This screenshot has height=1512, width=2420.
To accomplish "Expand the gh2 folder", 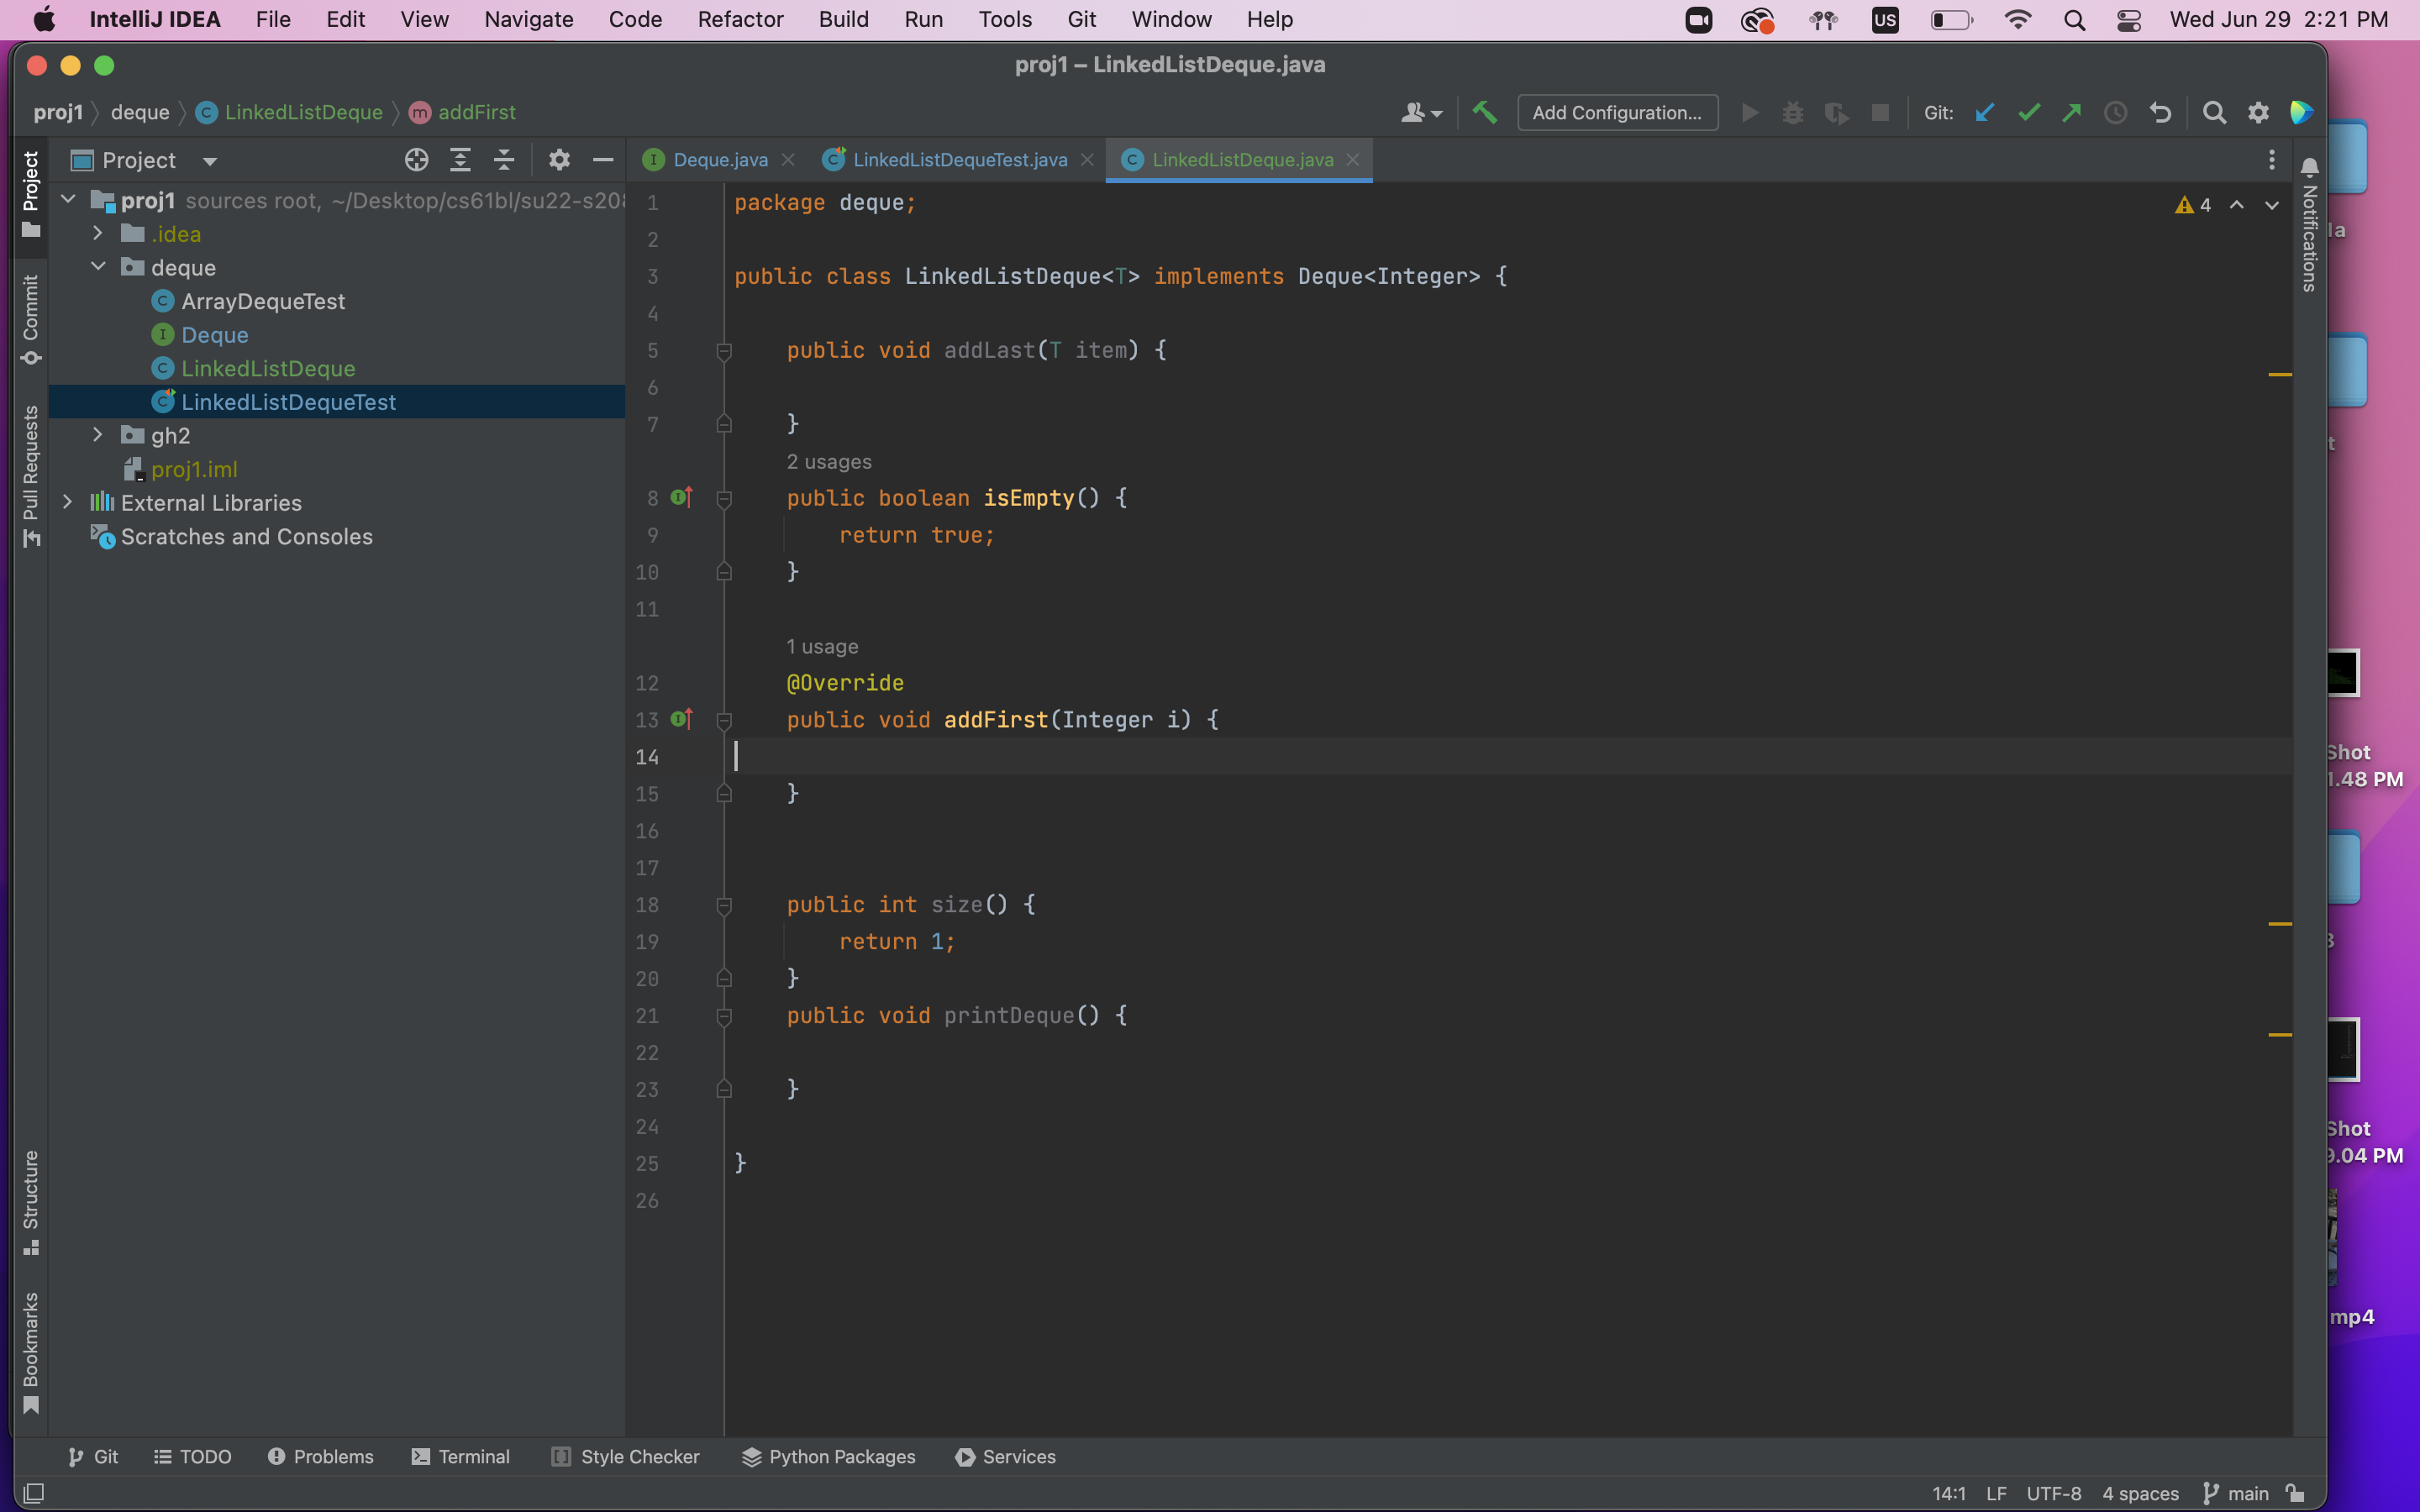I will click(97, 435).
